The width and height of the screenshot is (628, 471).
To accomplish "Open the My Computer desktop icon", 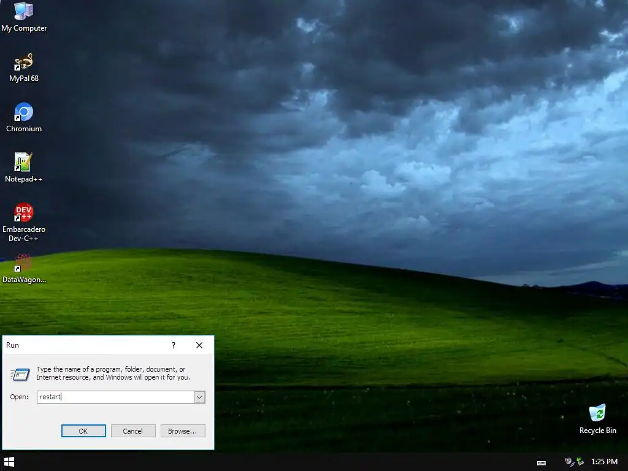I will (24, 17).
